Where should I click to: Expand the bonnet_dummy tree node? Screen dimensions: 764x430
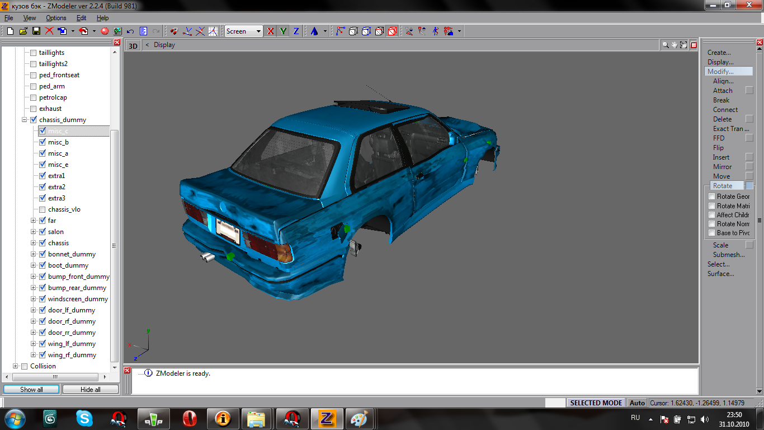pyautogui.click(x=34, y=254)
